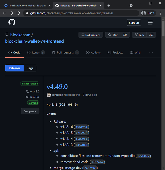The width and height of the screenshot is (165, 170).
Task: Star the repository
Action: (113, 35)
